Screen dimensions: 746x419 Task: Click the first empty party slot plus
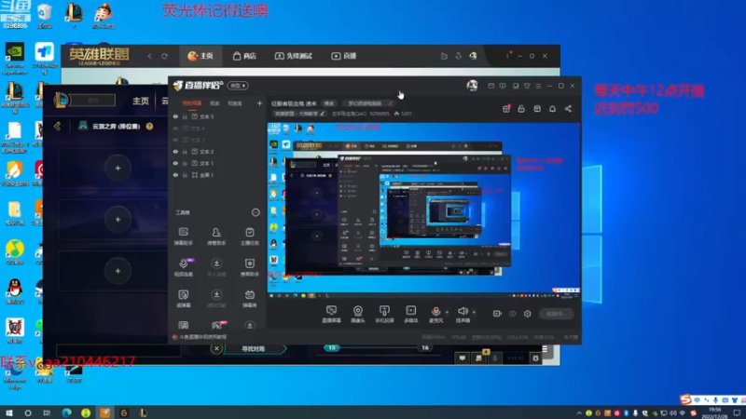tap(118, 169)
